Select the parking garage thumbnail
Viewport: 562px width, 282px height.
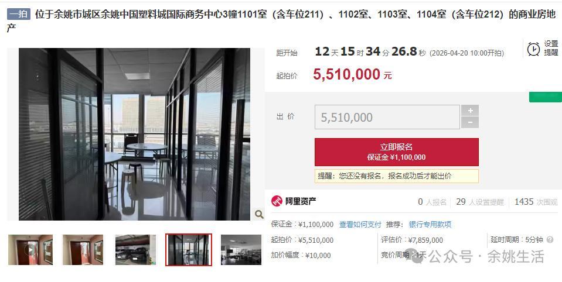(x=136, y=250)
